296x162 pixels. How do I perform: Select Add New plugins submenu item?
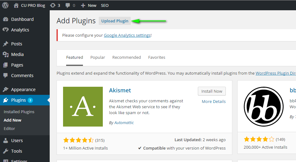click(12, 120)
